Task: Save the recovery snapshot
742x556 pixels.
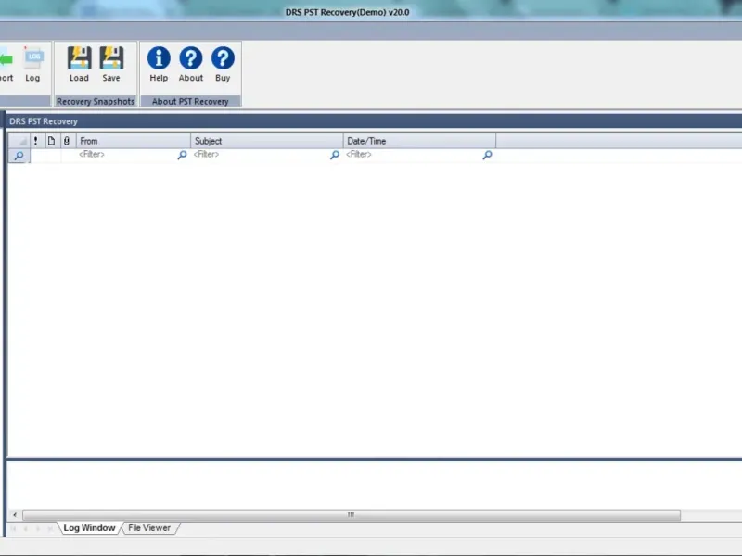Action: tap(111, 64)
